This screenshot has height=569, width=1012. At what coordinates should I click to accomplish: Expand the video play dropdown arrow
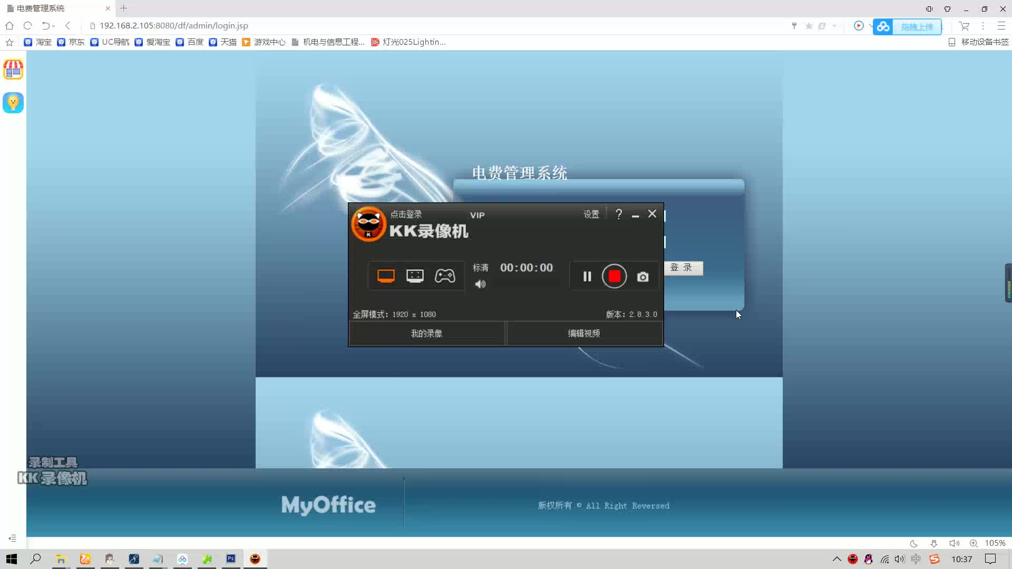pyautogui.click(x=870, y=26)
